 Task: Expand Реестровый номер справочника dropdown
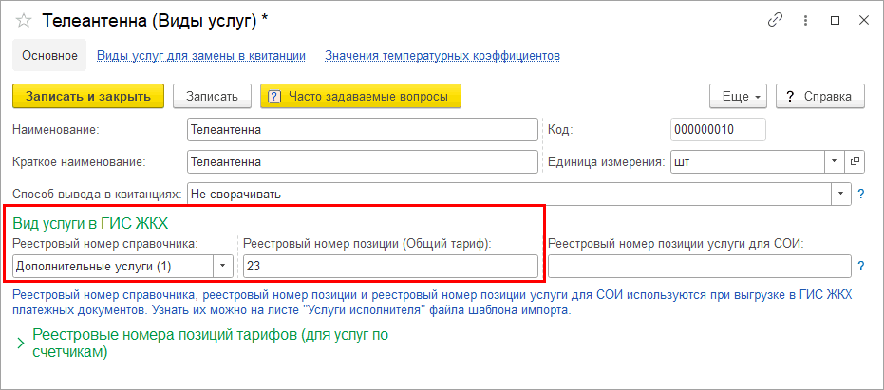coord(224,267)
